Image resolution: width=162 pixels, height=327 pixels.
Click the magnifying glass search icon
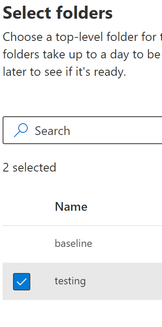(21, 130)
